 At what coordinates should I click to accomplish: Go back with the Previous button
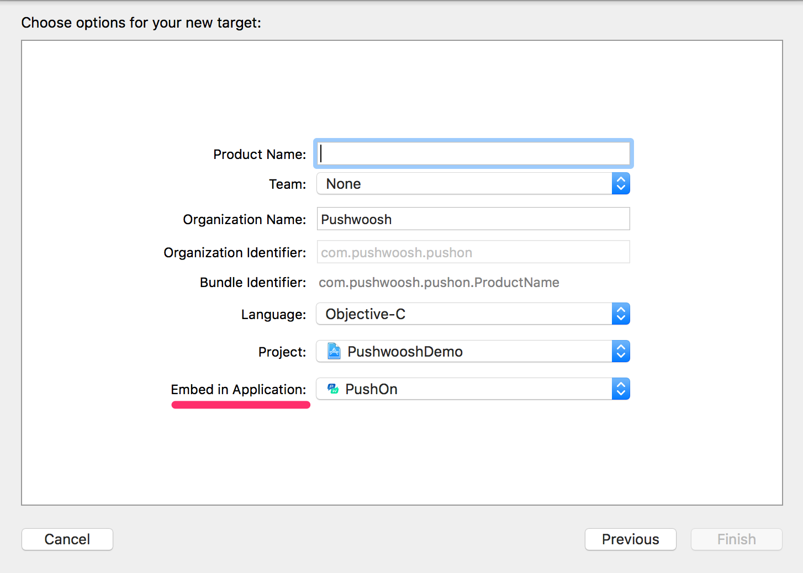(x=630, y=539)
